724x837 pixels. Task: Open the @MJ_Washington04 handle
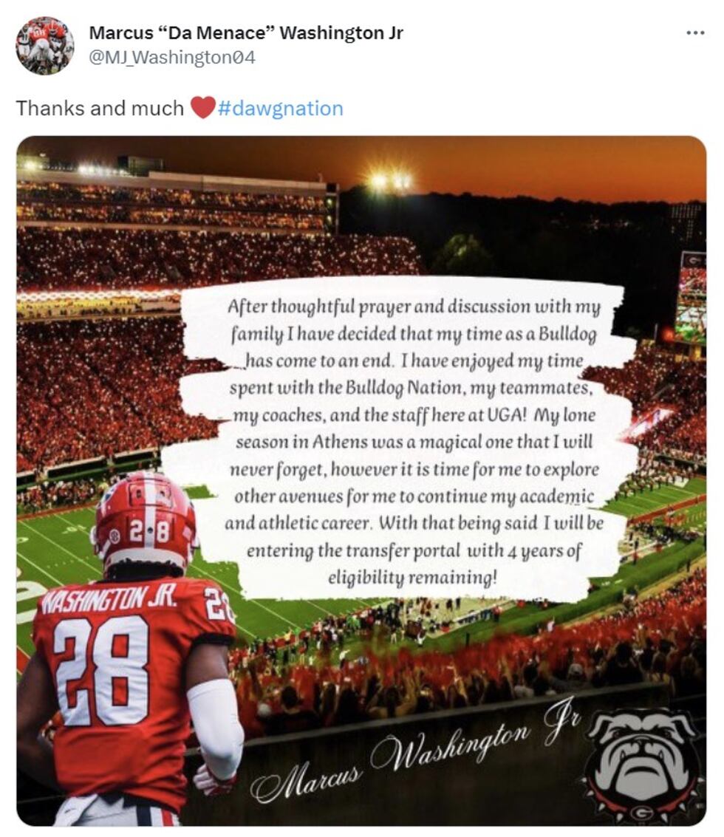click(x=172, y=57)
